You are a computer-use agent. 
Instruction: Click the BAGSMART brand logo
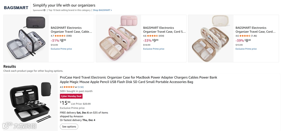tap(16, 8)
